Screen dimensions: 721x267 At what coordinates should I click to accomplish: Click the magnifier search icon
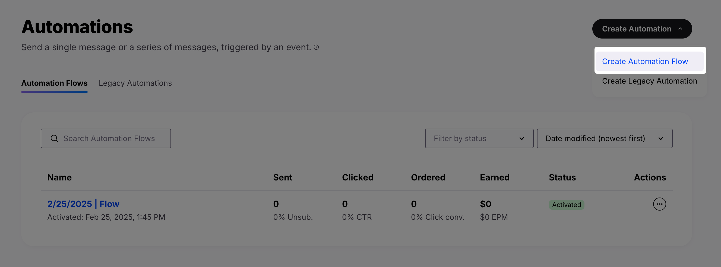54,139
